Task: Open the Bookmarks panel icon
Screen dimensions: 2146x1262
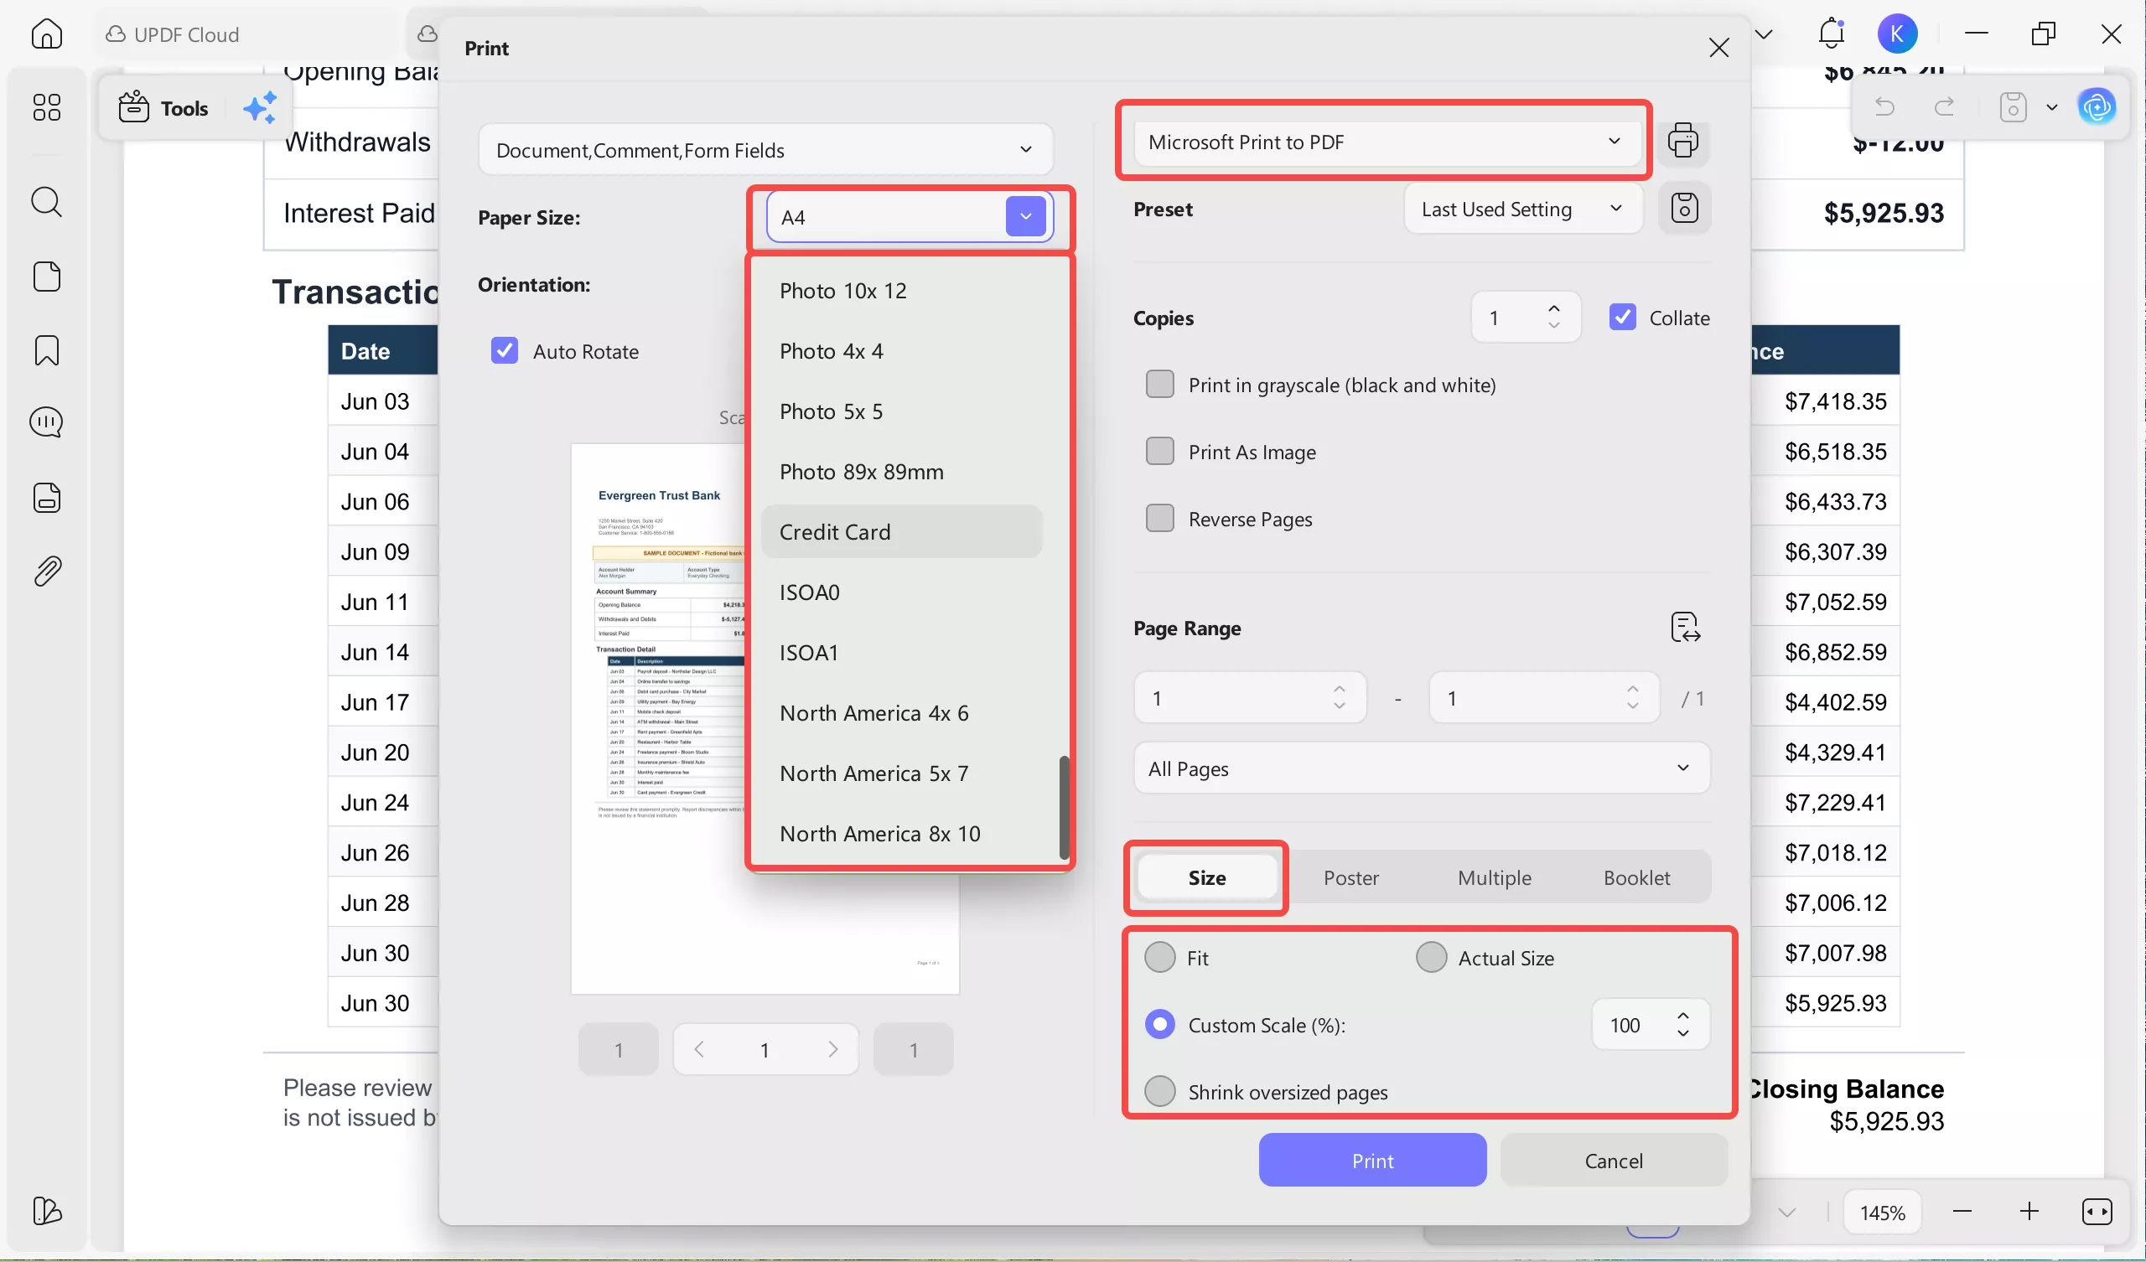Action: tap(47, 350)
